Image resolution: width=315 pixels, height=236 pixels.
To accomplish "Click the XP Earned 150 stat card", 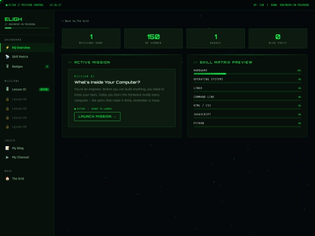I will 153,38.
